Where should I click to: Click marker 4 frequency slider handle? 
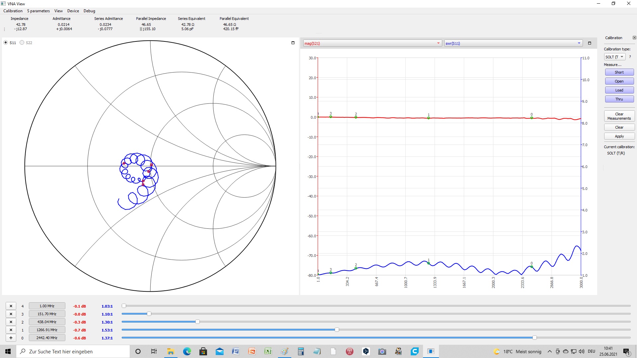pyautogui.click(x=124, y=306)
